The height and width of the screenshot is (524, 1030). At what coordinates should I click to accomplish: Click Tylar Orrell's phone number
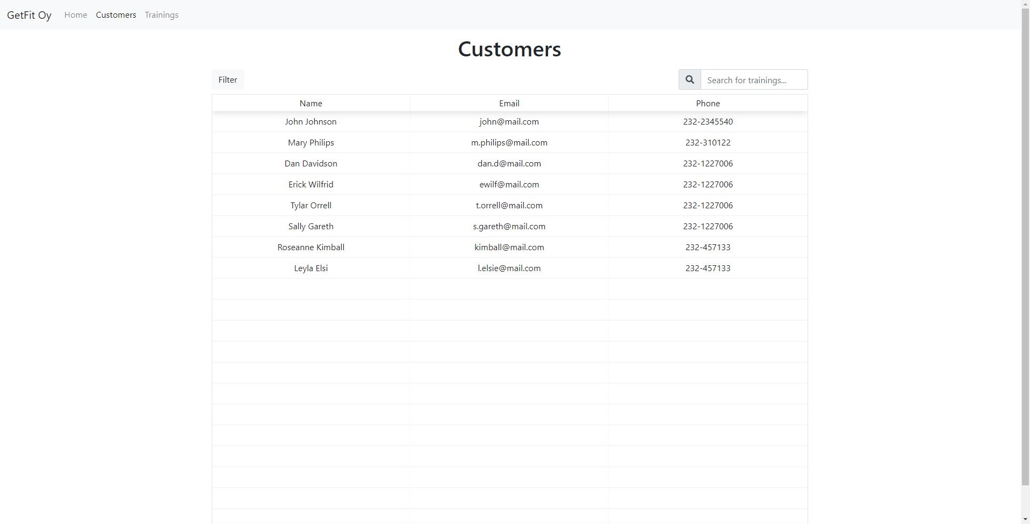(708, 206)
